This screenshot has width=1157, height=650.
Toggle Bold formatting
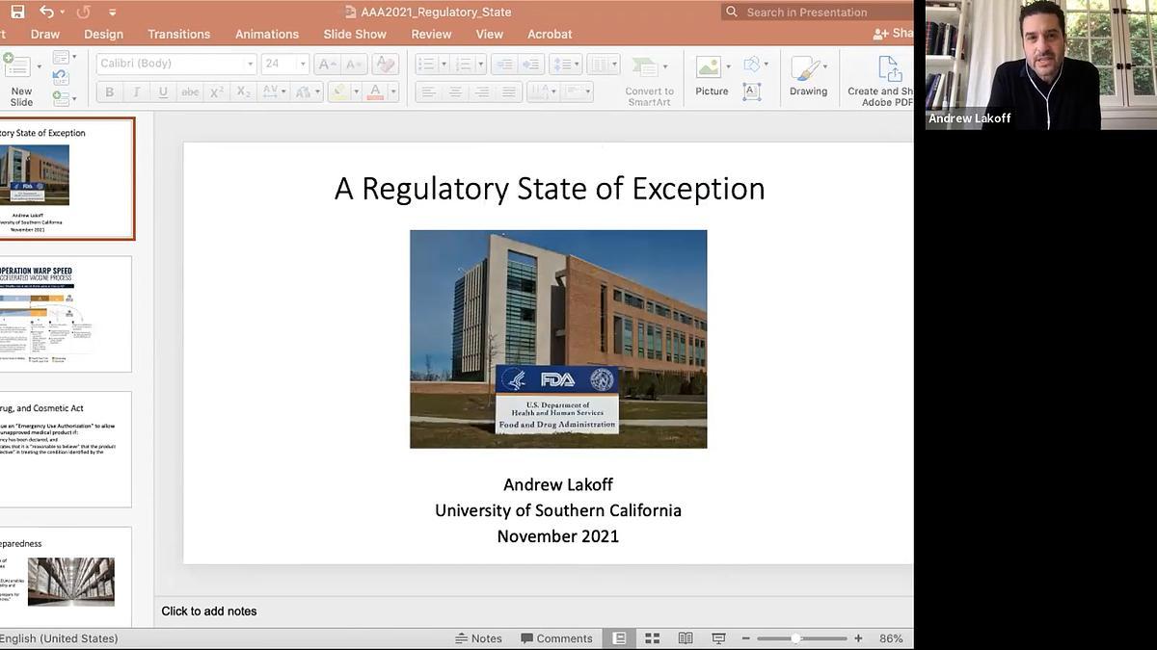(109, 91)
